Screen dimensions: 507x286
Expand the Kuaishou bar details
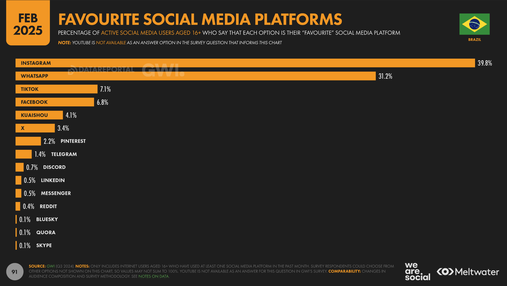pos(39,115)
